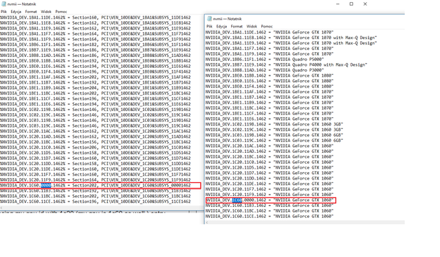Click NVIDIA_DEV.1BA1.11E9.1462 GTX 1070 Max-Q line
Screen dimensions: 440x257
[291, 43]
